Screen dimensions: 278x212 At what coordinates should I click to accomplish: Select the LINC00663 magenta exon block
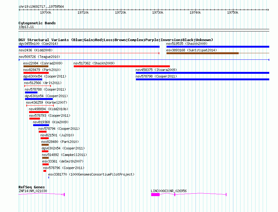tap(155, 195)
